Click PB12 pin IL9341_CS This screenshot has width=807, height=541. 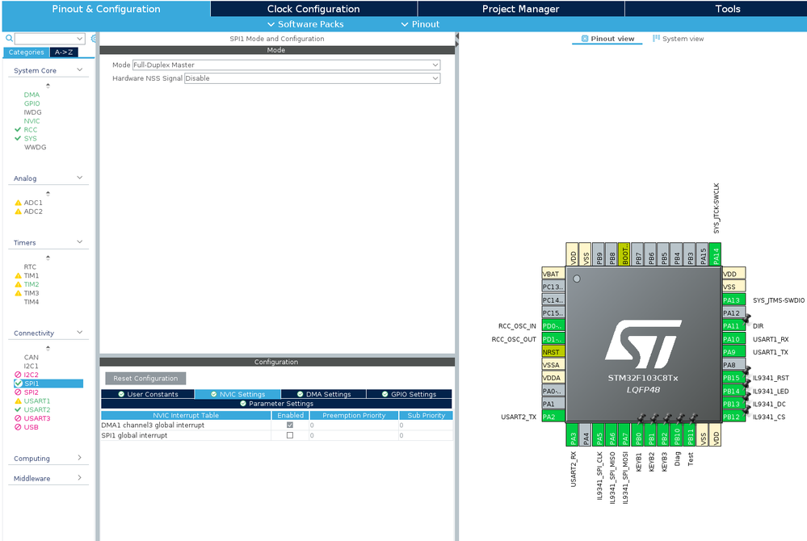pyautogui.click(x=734, y=417)
